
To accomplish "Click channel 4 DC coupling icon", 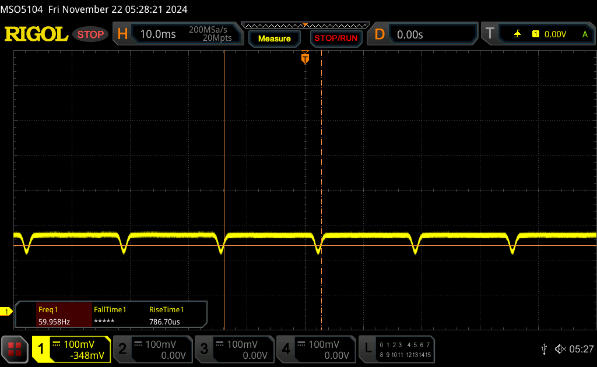I will click(x=301, y=344).
